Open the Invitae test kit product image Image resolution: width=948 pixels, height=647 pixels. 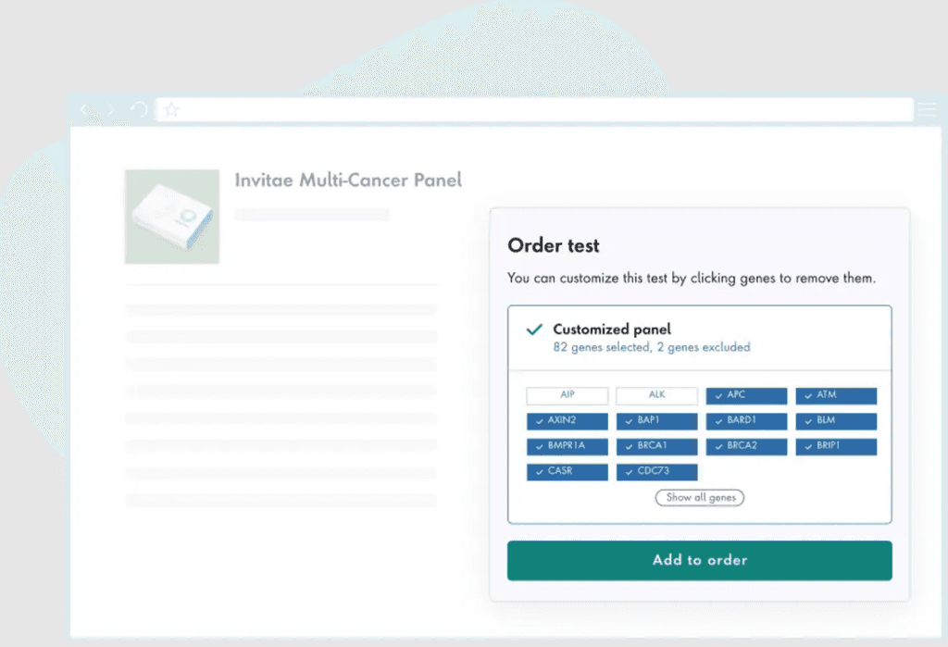[171, 215]
